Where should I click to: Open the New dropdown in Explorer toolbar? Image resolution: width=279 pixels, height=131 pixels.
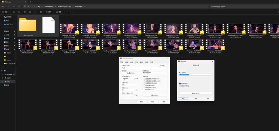pos(6,12)
